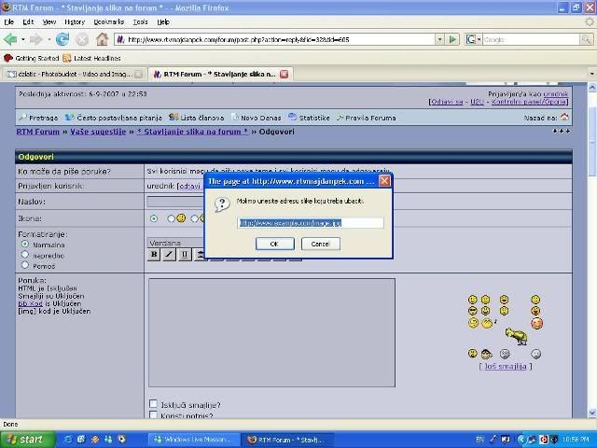Switch to Windows Live Messenger taskbar item

point(194,440)
